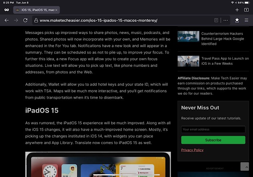Tap the padlock site security icon
Screen dimensions: 253x177
(x=36, y=20)
